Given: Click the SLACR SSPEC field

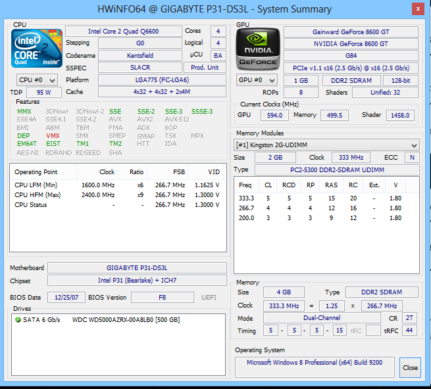Looking at the screenshot, I should point(140,68).
